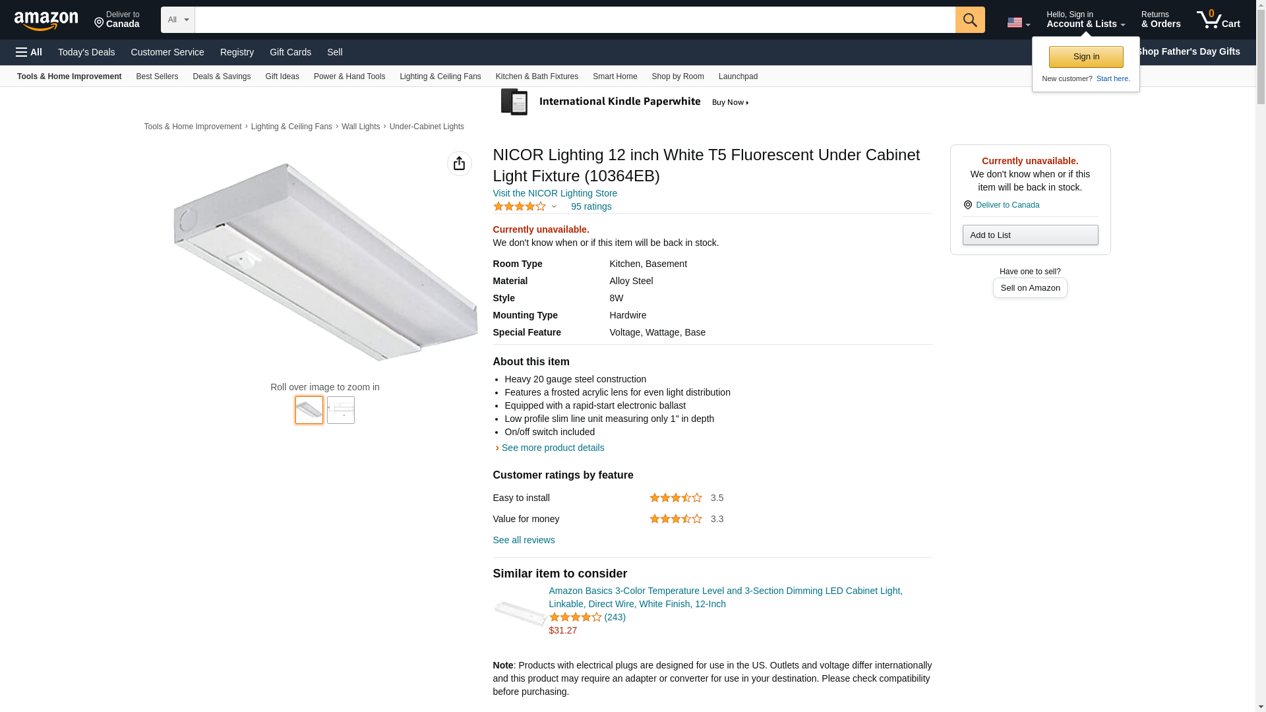
Task: Expand the search category All dropdown
Action: click(177, 20)
